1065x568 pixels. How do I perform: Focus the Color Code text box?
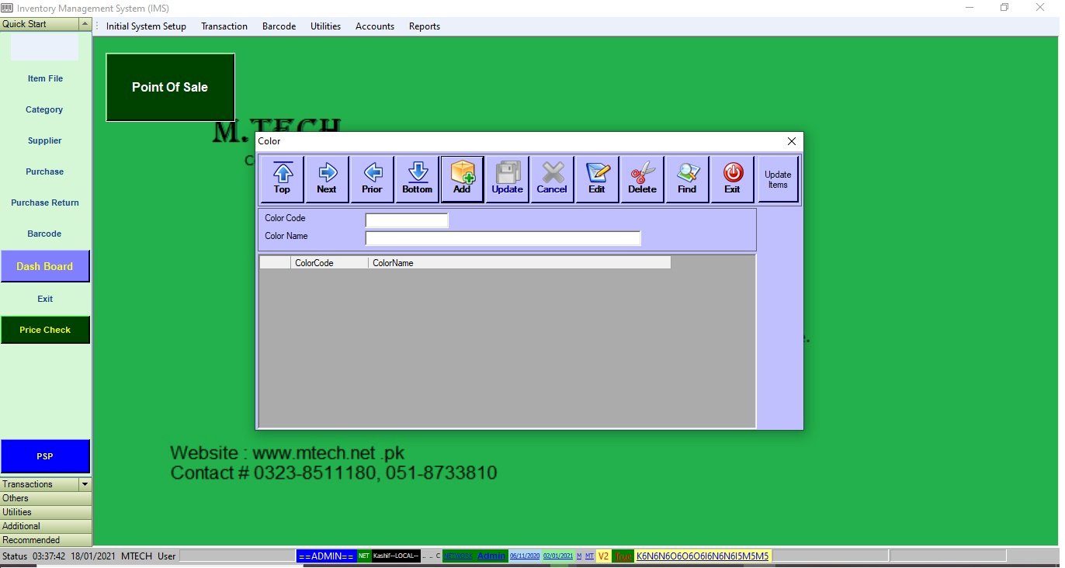point(406,220)
